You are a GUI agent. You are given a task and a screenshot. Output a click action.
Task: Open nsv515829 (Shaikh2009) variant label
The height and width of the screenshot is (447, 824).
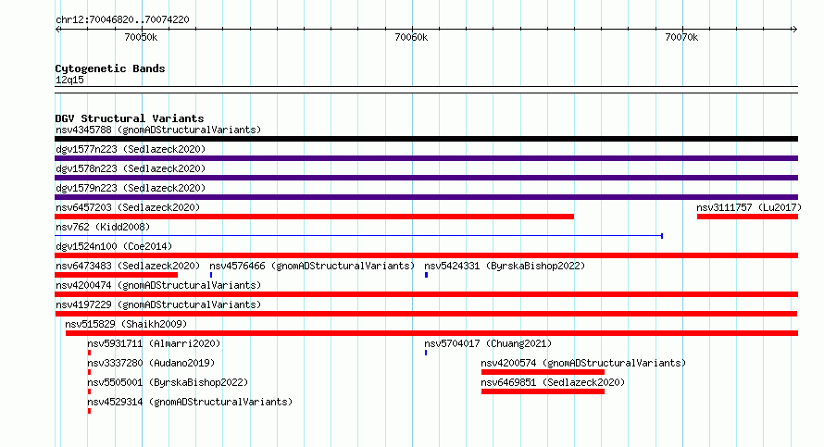click(x=126, y=324)
